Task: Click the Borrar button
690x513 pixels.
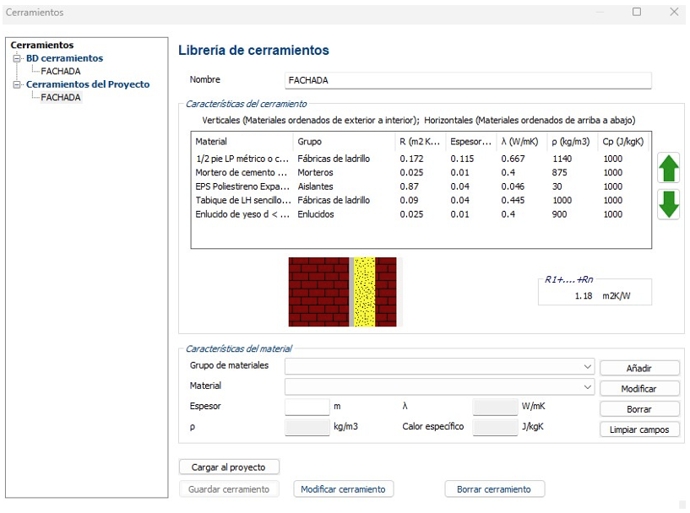Action: (638, 409)
